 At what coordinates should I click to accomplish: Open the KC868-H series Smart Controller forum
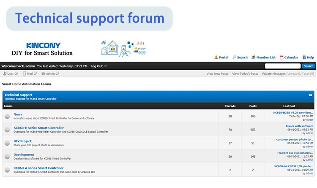click(38, 128)
